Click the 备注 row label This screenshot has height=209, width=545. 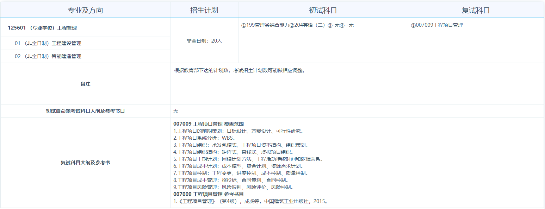(85, 84)
